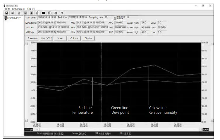The width and height of the screenshot is (220, 140).
Task: Click the MIN dp value field
Action: point(92,32)
